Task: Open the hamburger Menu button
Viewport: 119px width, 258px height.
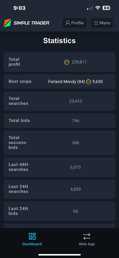Action: tap(102, 23)
